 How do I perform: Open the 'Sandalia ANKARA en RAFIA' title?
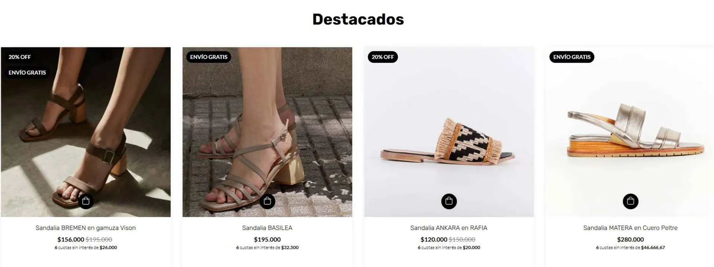pyautogui.click(x=449, y=228)
